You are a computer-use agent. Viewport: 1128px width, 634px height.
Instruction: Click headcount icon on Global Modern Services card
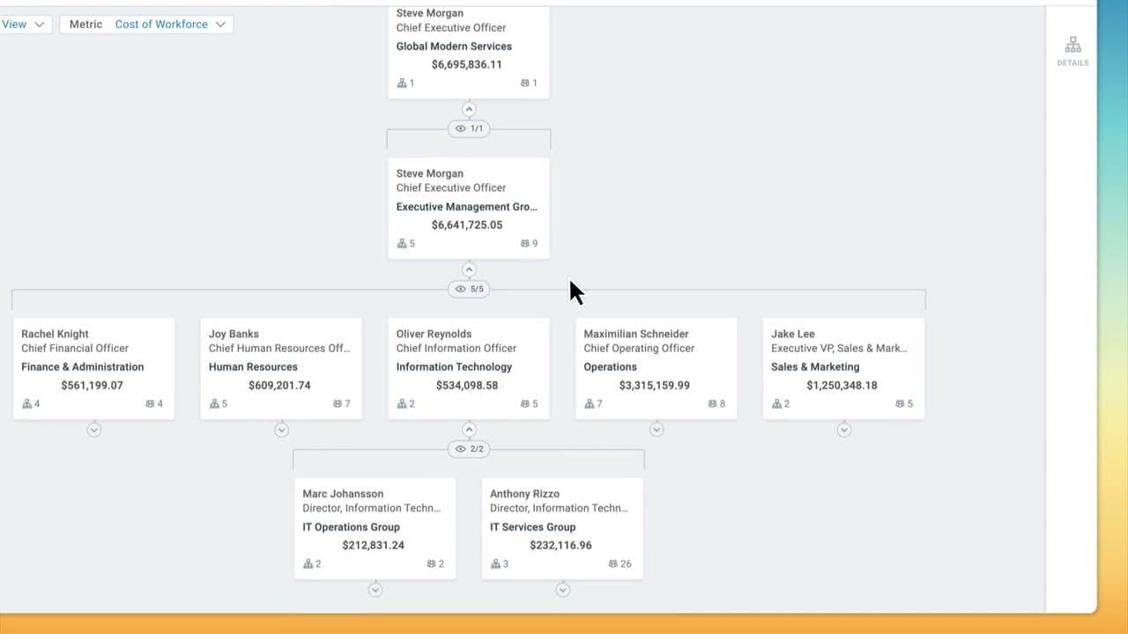coord(525,84)
